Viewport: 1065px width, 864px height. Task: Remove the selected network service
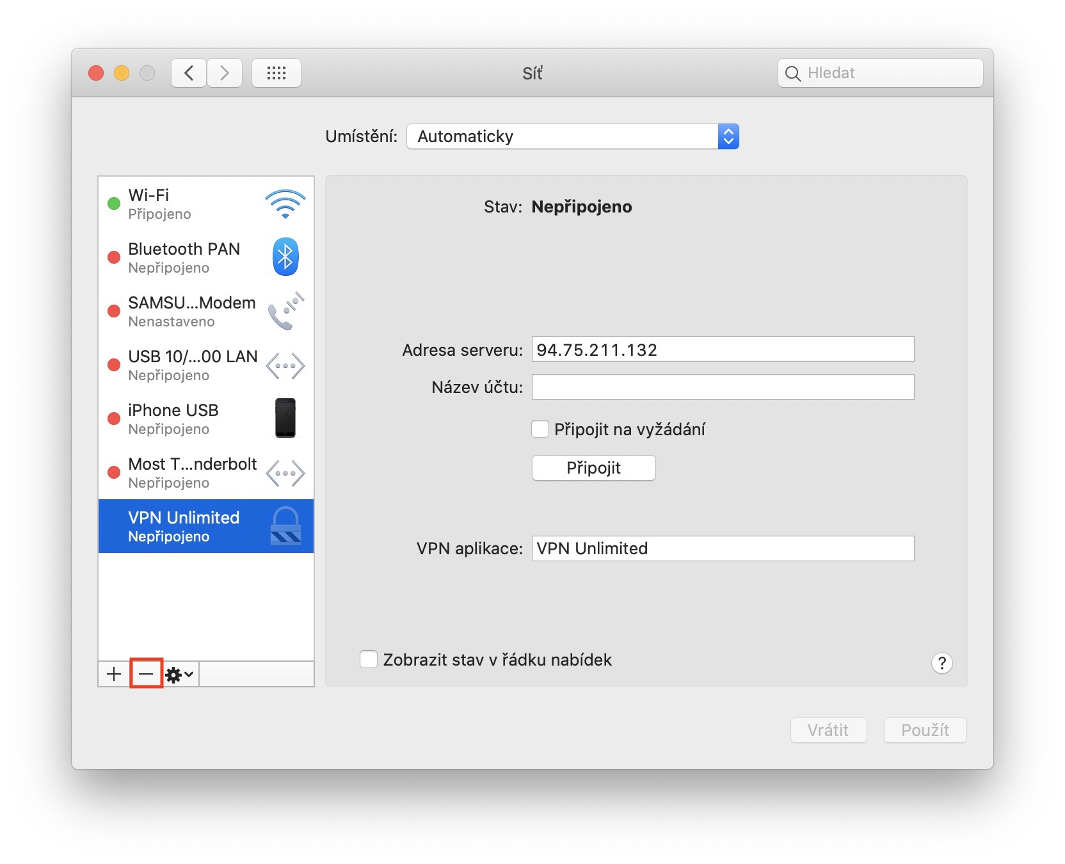click(x=147, y=674)
